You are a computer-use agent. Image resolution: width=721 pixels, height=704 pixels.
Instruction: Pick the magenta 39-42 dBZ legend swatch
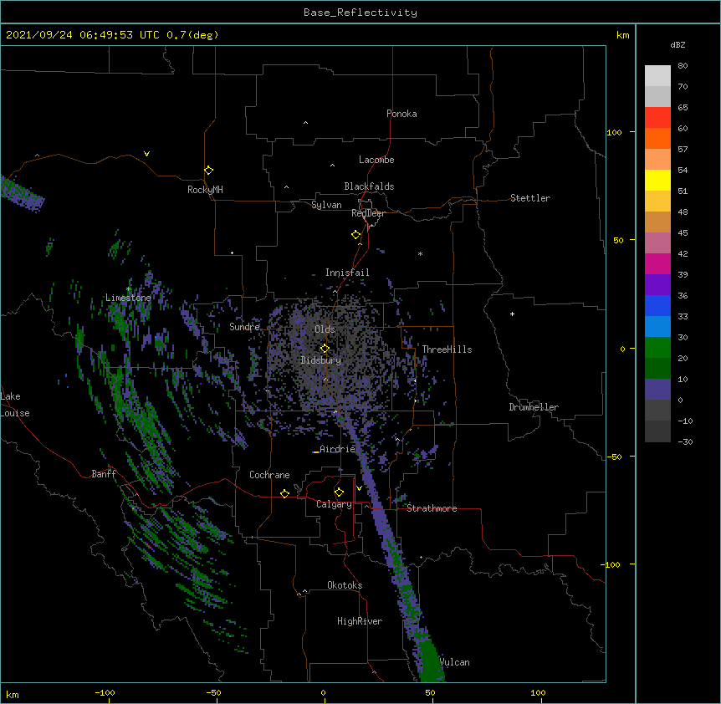(657, 264)
